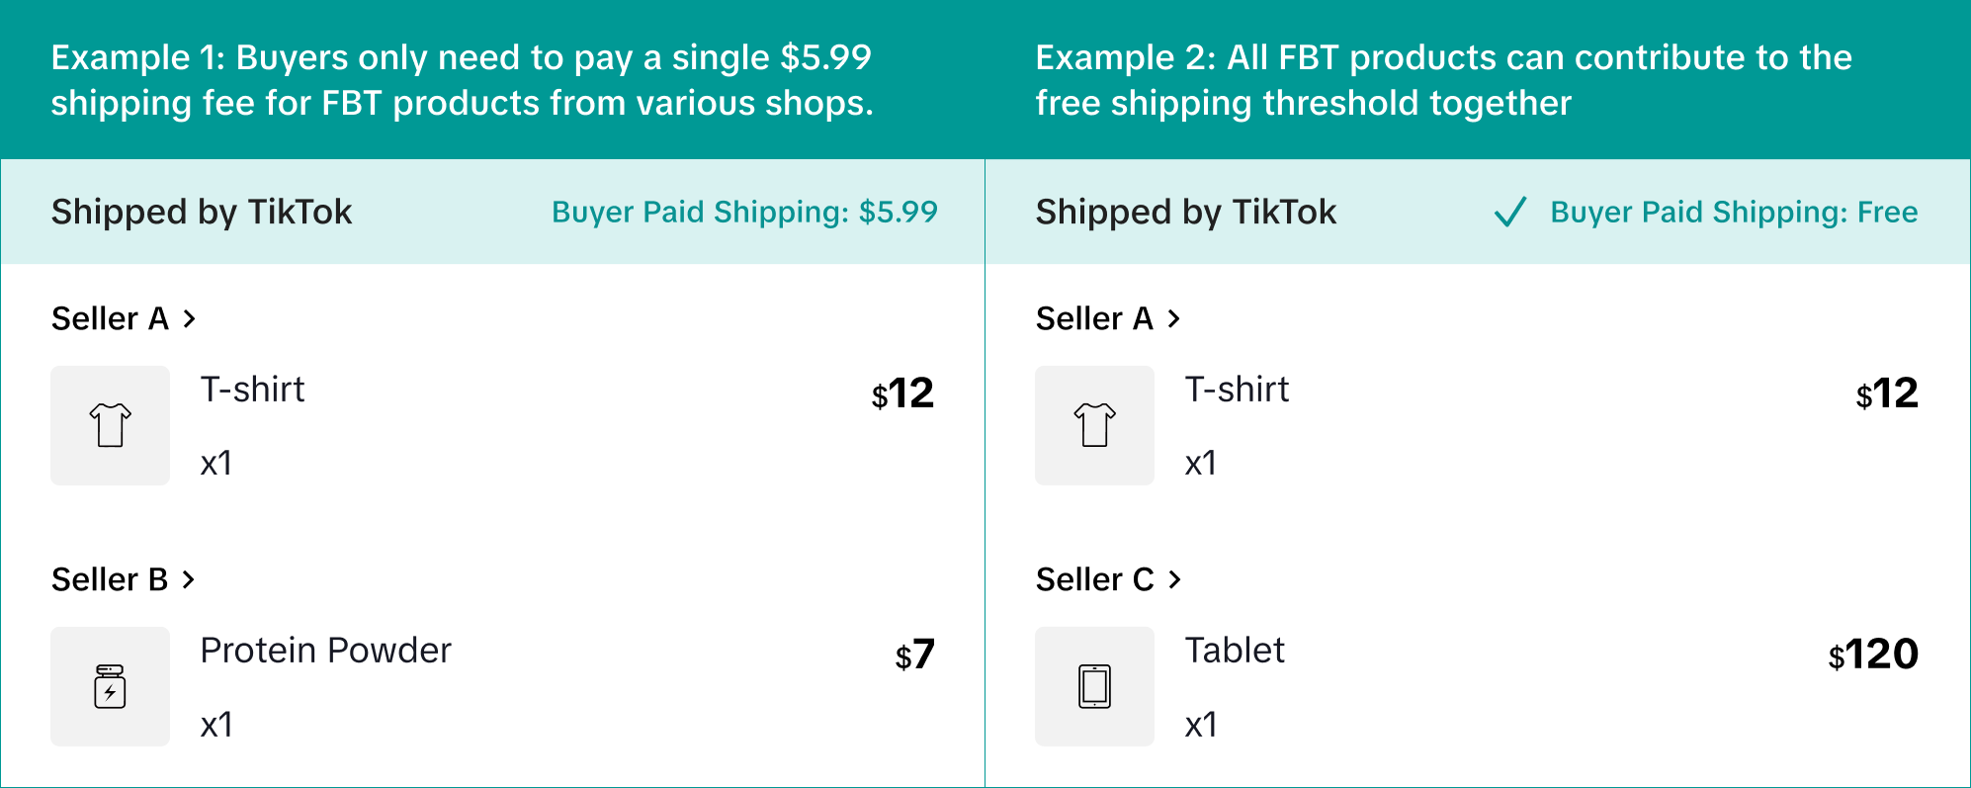
Task: Click the free shipping checkmark icon
Action: (x=1510, y=212)
